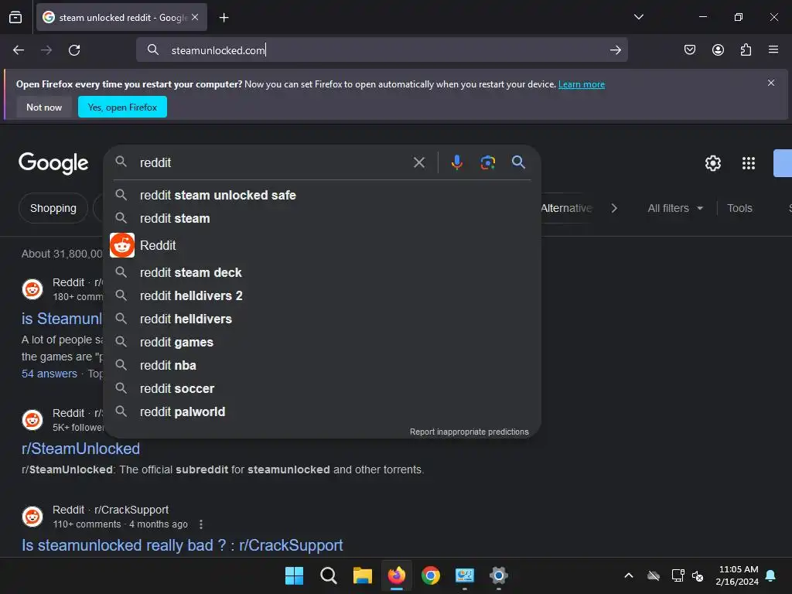This screenshot has width=792, height=594.
Task: Click the Go arrow in address bar
Action: coord(615,50)
